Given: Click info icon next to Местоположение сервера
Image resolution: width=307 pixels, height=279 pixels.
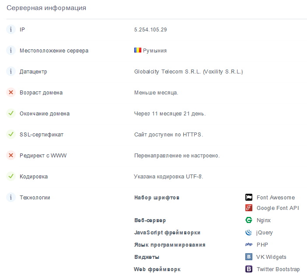Looking at the screenshot, I should point(11,50).
